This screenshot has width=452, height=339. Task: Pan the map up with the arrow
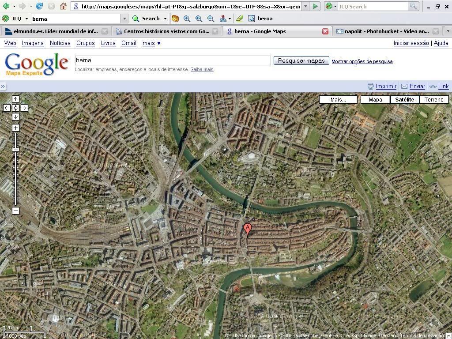pyautogui.click(x=15, y=99)
